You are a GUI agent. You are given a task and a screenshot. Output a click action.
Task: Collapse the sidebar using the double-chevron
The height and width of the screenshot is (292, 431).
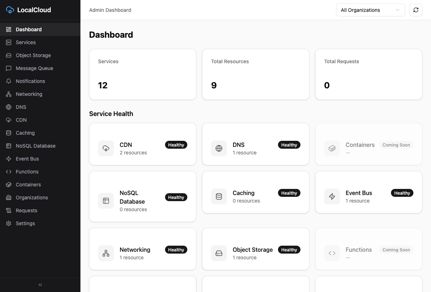(x=40, y=284)
